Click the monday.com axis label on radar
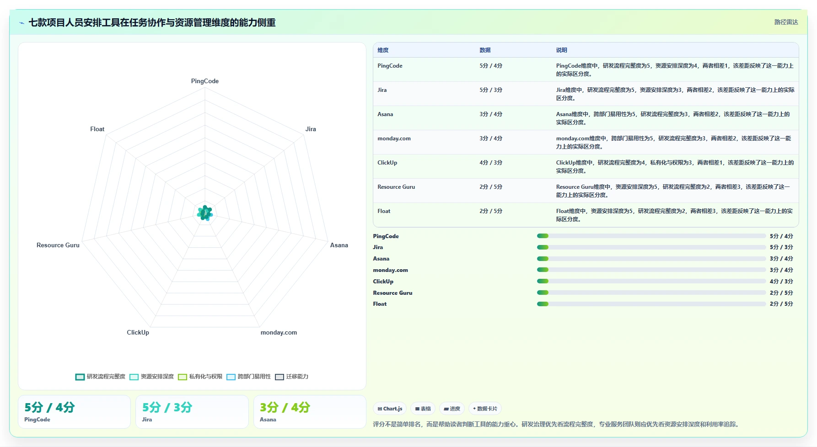This screenshot has width=817, height=447. click(279, 332)
